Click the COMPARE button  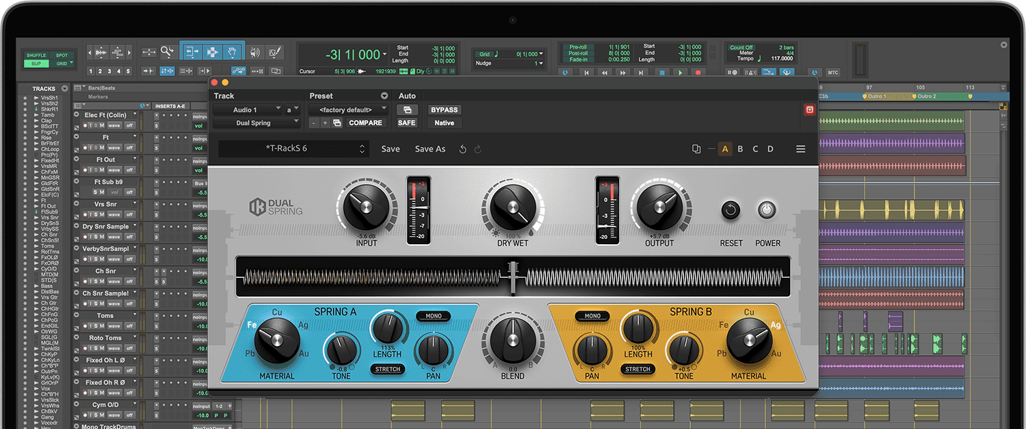coord(365,123)
